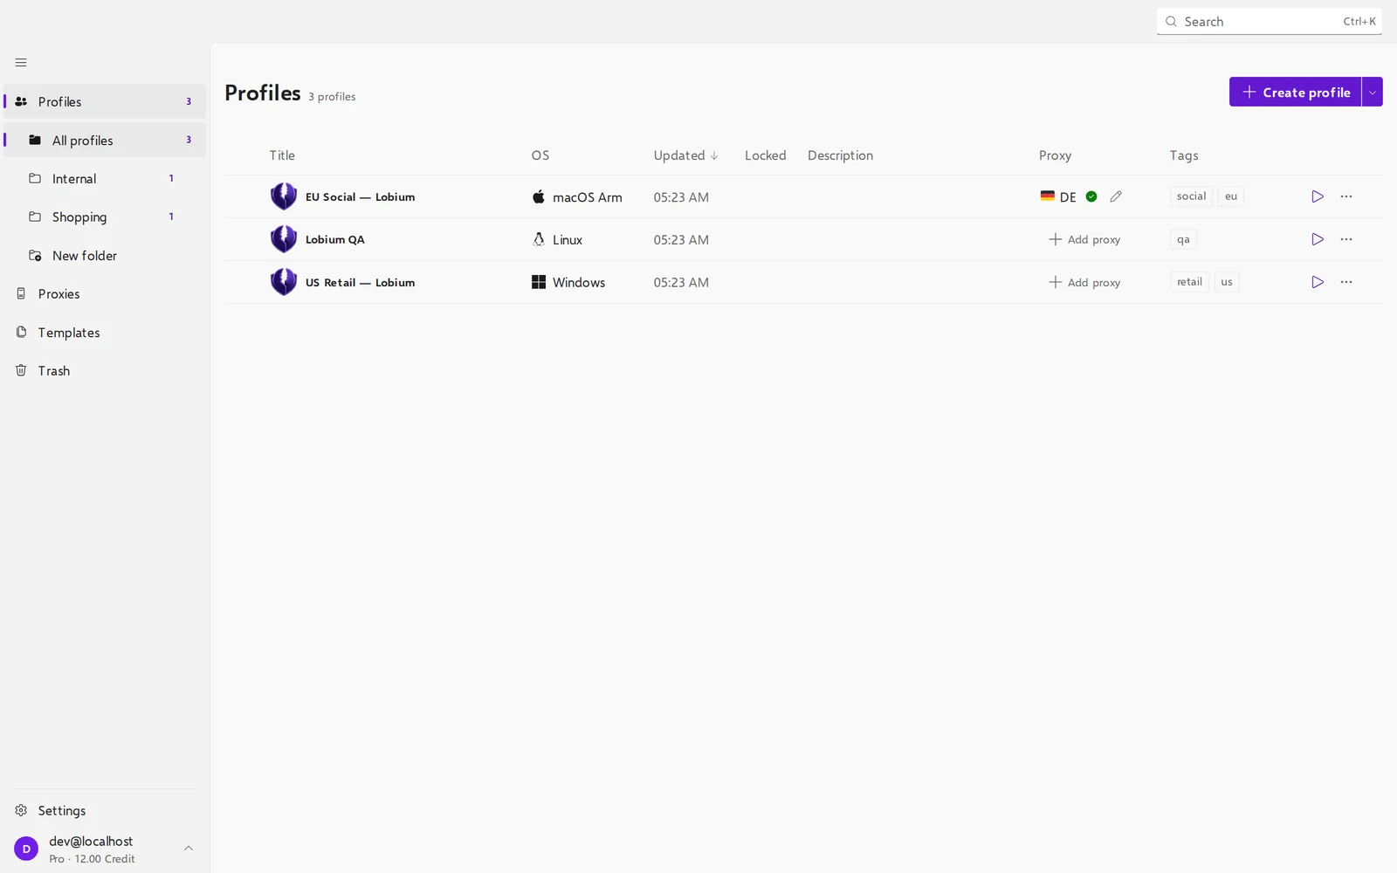Sort by Updated column header
This screenshot has width=1397, height=873.
[x=685, y=155]
